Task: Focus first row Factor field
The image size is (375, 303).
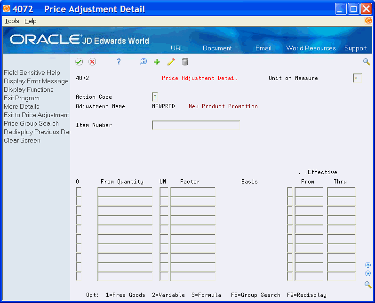Action: point(193,192)
